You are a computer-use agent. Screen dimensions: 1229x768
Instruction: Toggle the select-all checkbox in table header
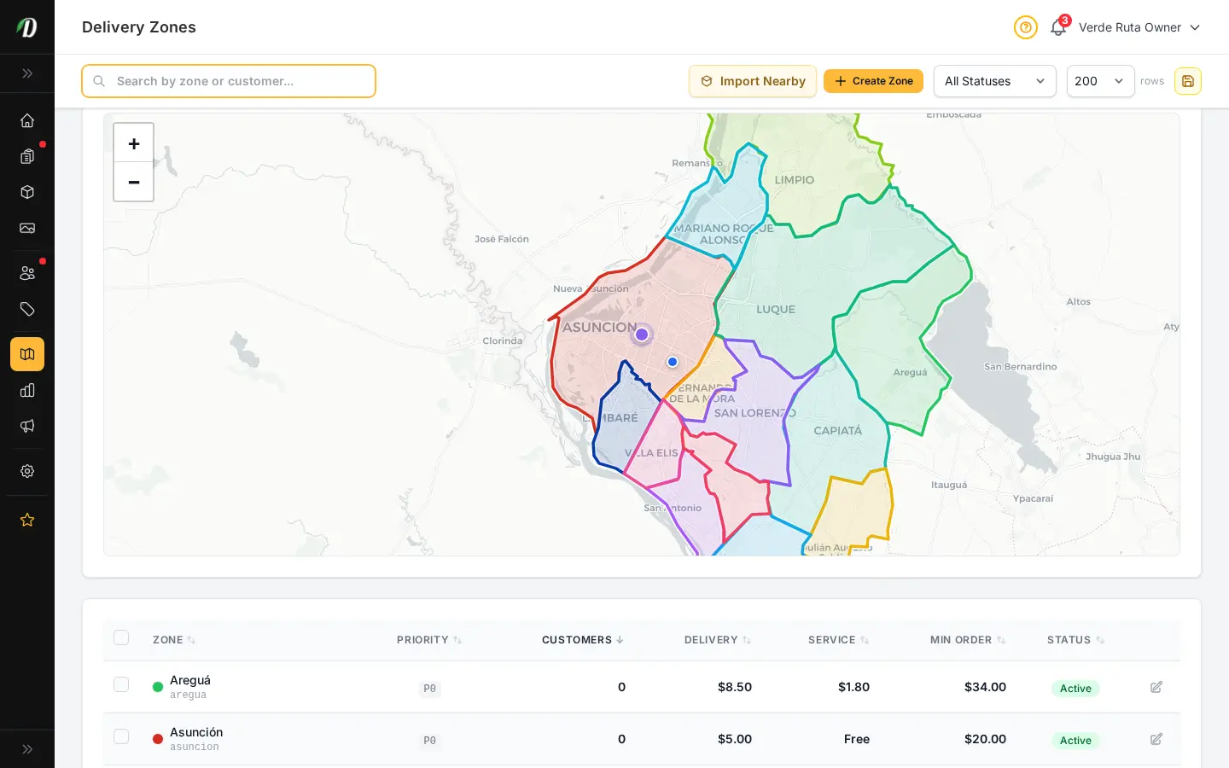[x=121, y=637]
